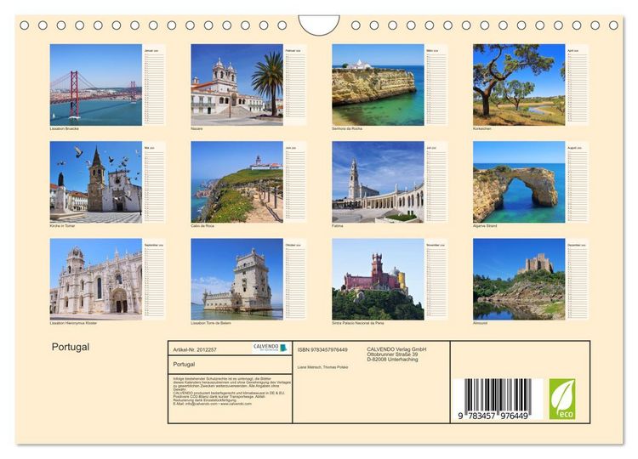Open the Hieronymus Kloster monastery photo
638x459 pixels.
tap(96, 279)
